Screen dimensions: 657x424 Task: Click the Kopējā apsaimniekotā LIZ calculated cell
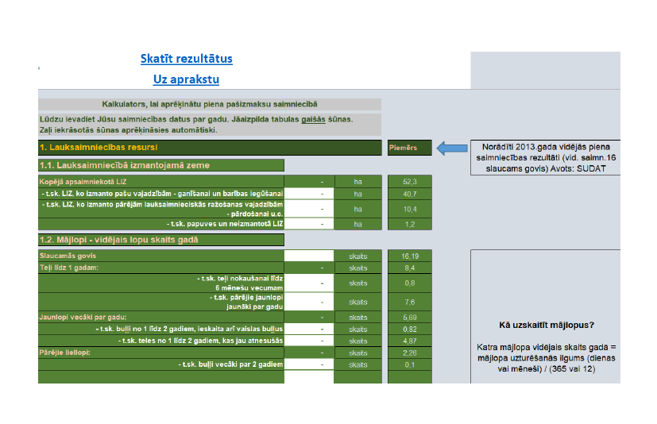(x=309, y=181)
